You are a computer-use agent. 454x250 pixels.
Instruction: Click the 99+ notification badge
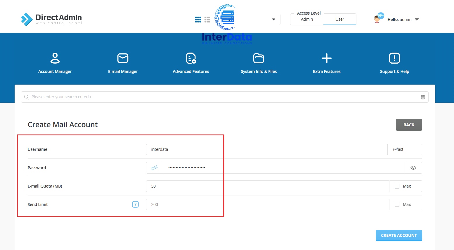point(381,15)
